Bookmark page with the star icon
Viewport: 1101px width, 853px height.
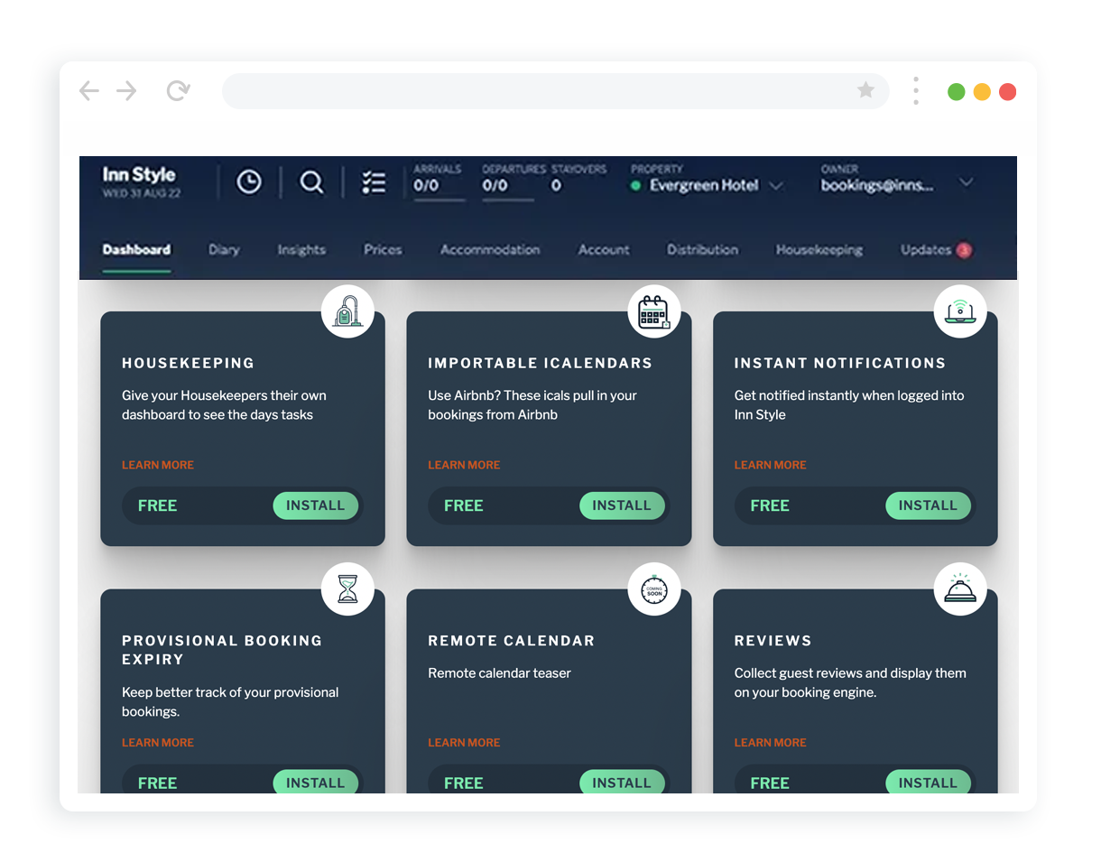[865, 90]
